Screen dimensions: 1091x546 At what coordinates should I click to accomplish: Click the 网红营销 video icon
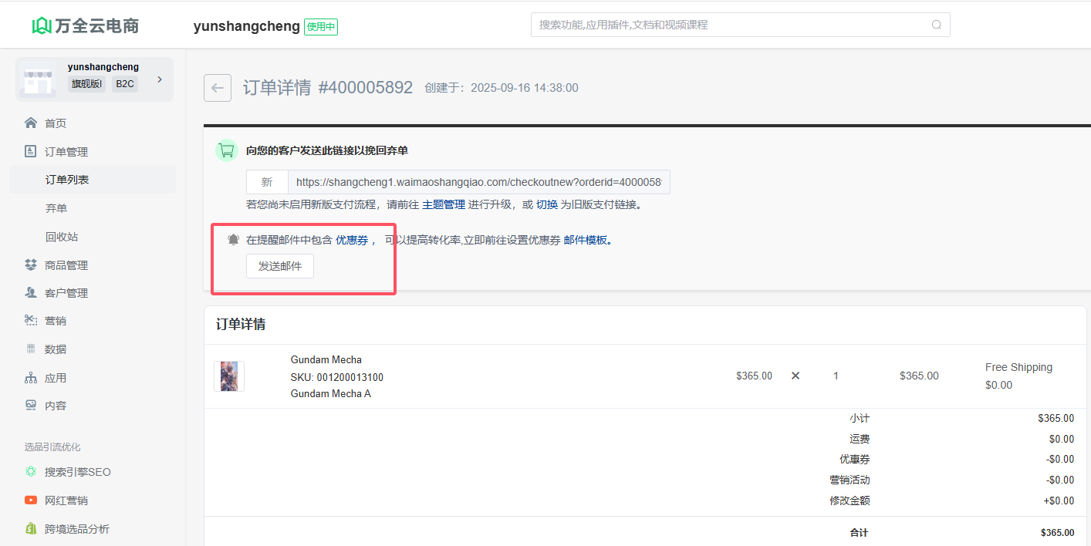pos(31,501)
